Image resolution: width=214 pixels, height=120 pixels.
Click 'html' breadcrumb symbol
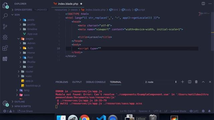114,10
